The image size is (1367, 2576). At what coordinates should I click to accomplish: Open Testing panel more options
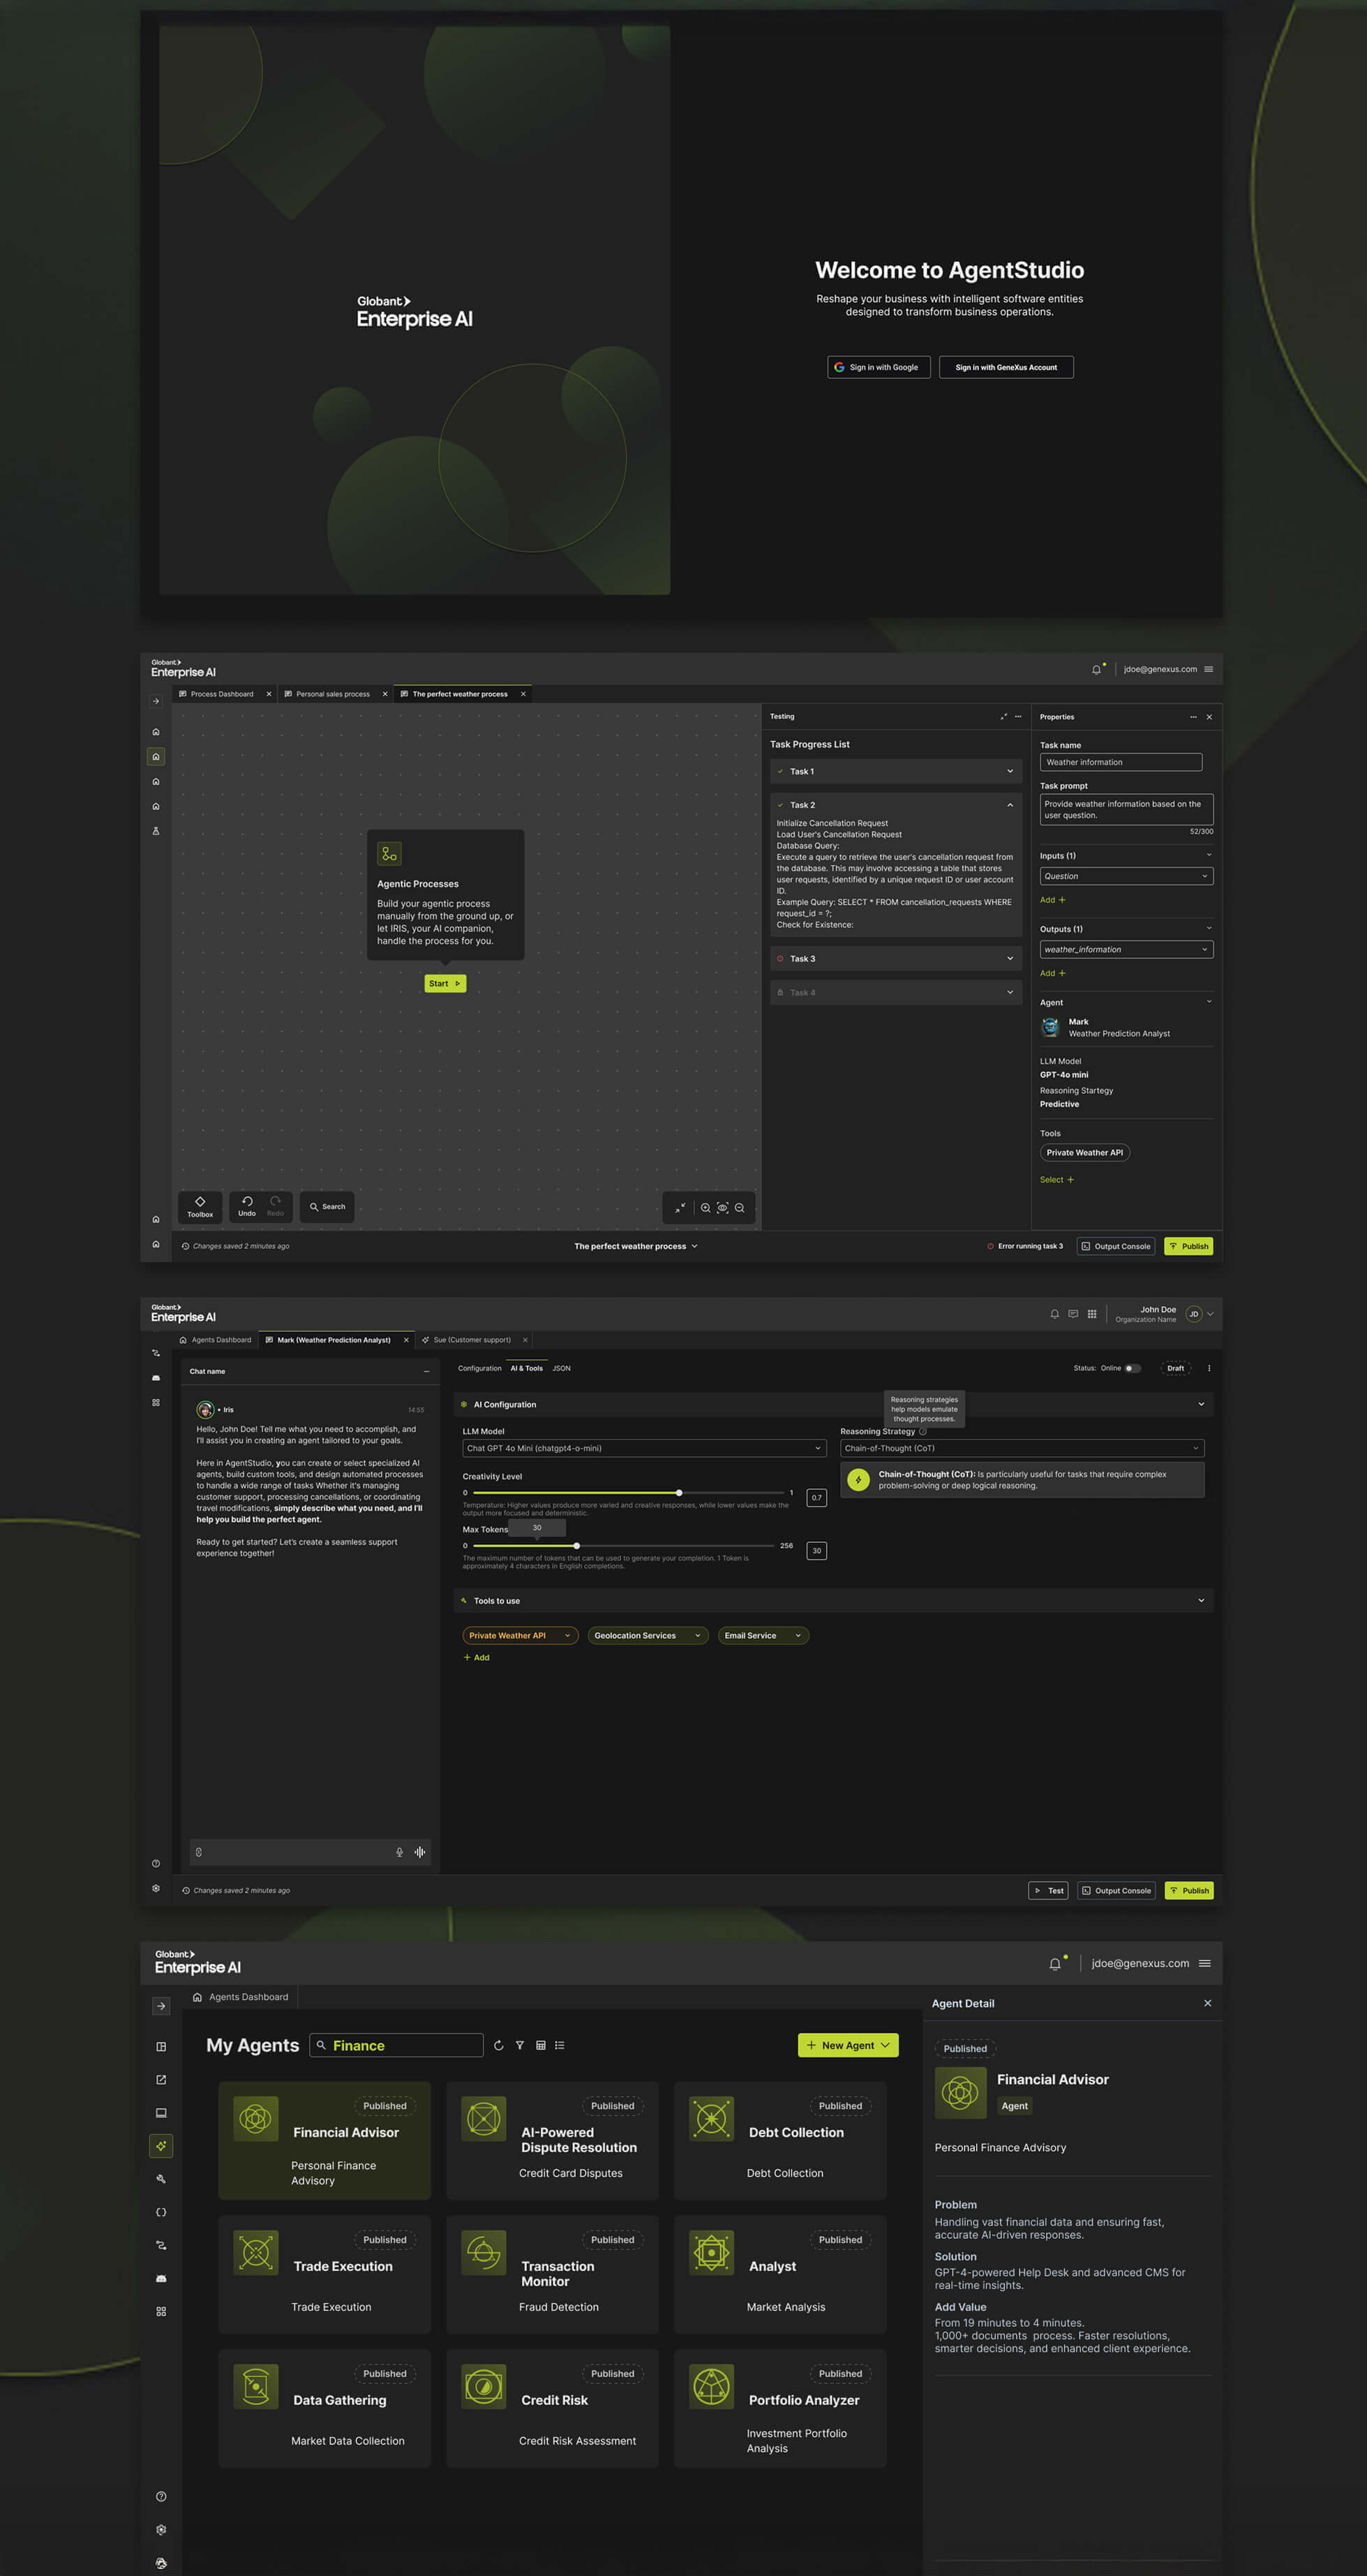point(1018,717)
